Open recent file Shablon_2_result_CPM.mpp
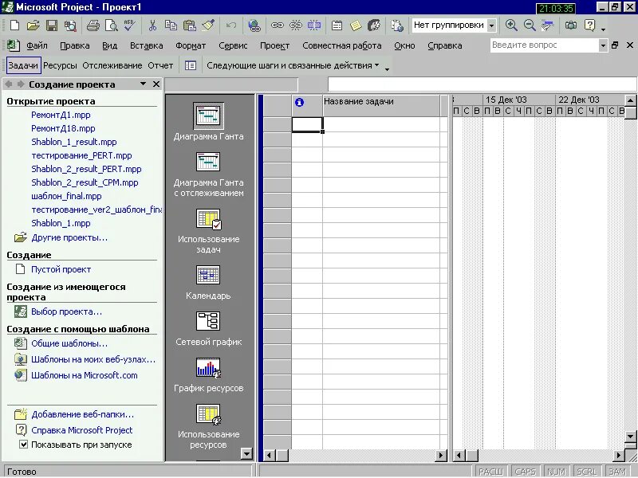The width and height of the screenshot is (638, 478). click(x=85, y=182)
